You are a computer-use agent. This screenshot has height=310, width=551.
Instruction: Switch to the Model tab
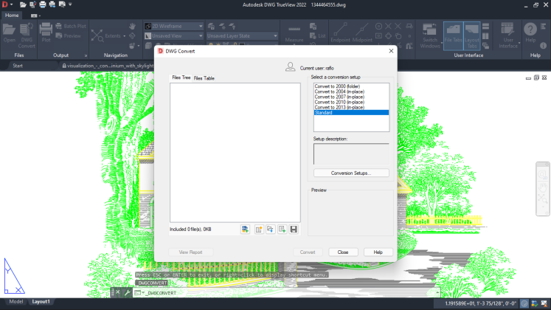[15, 302]
